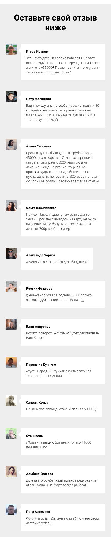This screenshot has height=537, width=111.
Task: Open Алена Сергеева's profile avatar
Action: tap(11, 144)
